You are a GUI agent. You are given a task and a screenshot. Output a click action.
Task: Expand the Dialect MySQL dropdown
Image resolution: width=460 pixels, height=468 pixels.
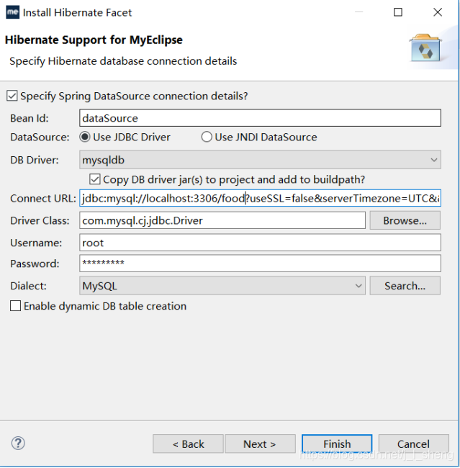pyautogui.click(x=222, y=286)
